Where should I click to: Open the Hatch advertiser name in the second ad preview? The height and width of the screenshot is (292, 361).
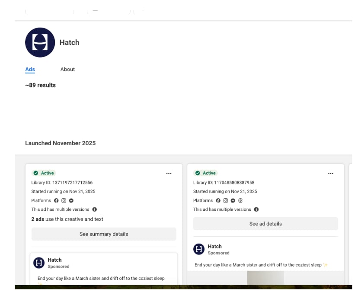click(214, 246)
